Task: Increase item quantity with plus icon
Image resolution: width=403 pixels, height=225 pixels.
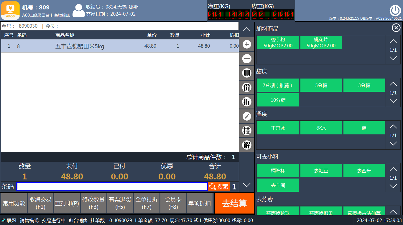Action: pyautogui.click(x=247, y=44)
